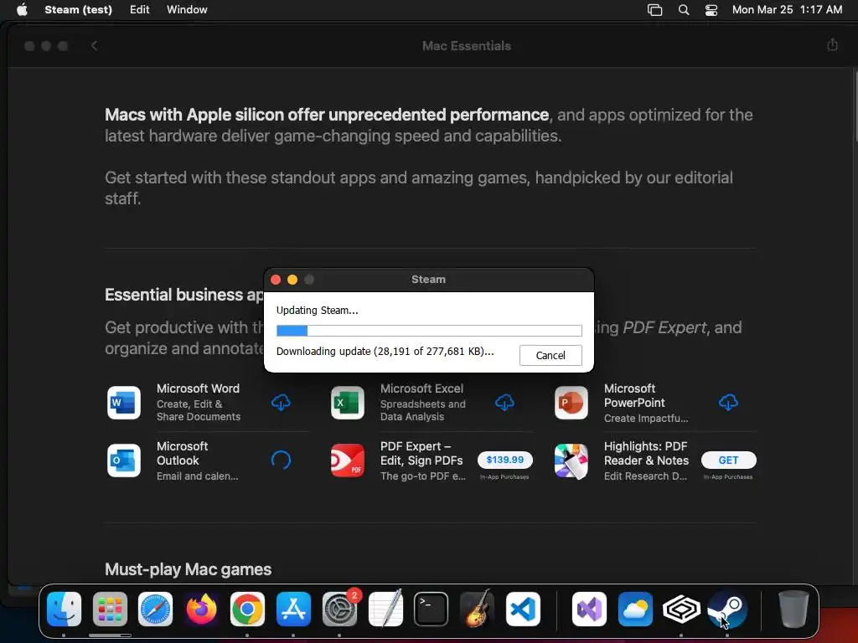Launch Visual Studio Code from Dock
The image size is (858, 643).
[x=523, y=610]
